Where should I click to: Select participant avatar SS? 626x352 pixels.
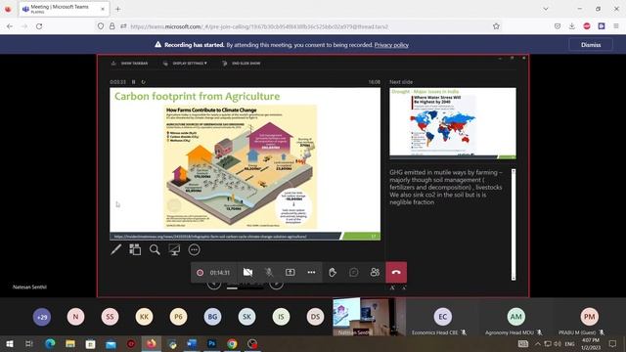111,317
